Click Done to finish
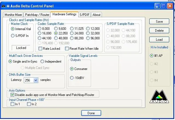The height and width of the screenshot is (120, 175). [x=91, y=113]
